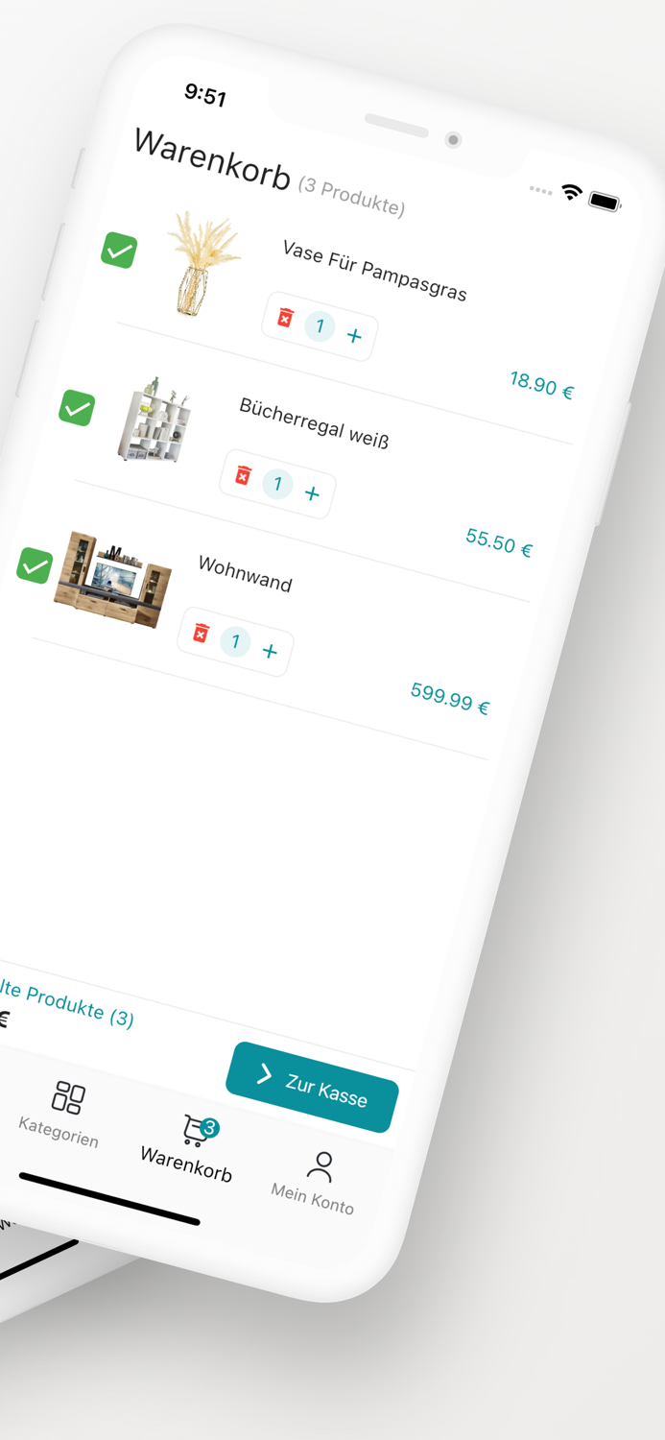Tap the trash icon for Wohnwand

click(x=202, y=633)
